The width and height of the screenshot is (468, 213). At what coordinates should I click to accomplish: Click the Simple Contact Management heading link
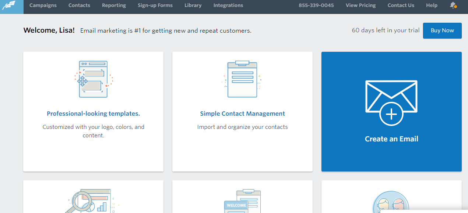(x=243, y=113)
